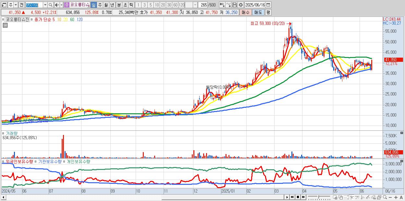Screen dimensions: 405x201
Task: Click the trend line drawing icon at bottom
Action: click(357, 197)
